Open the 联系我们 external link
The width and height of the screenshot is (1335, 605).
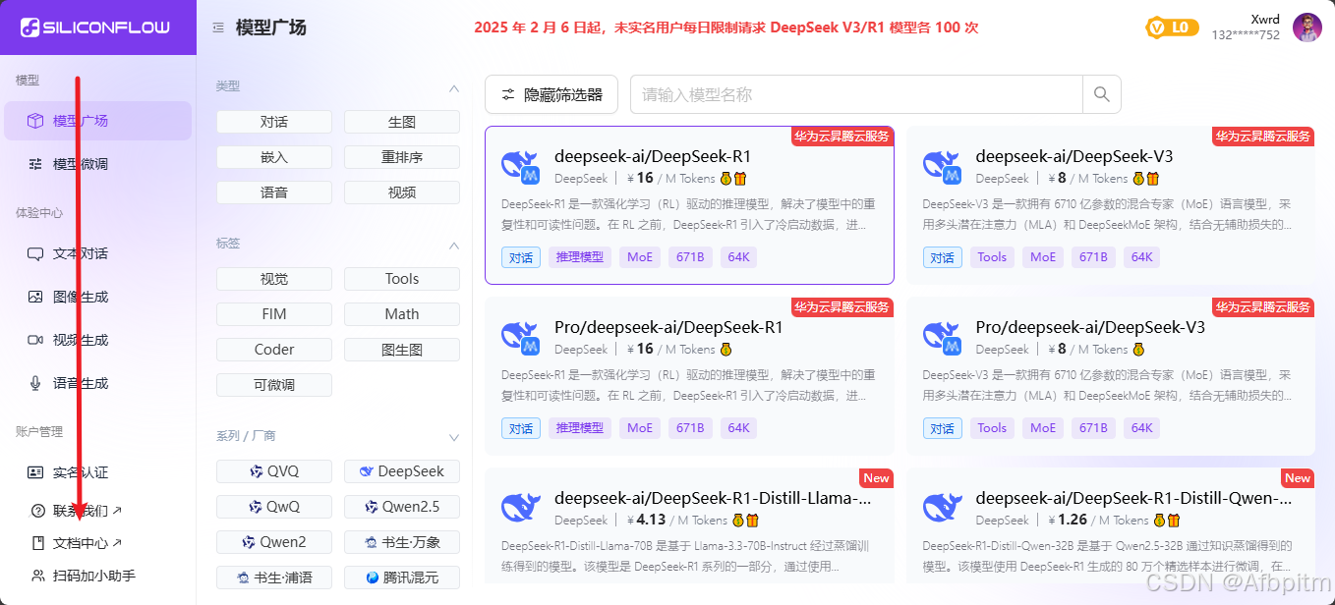pos(87,511)
